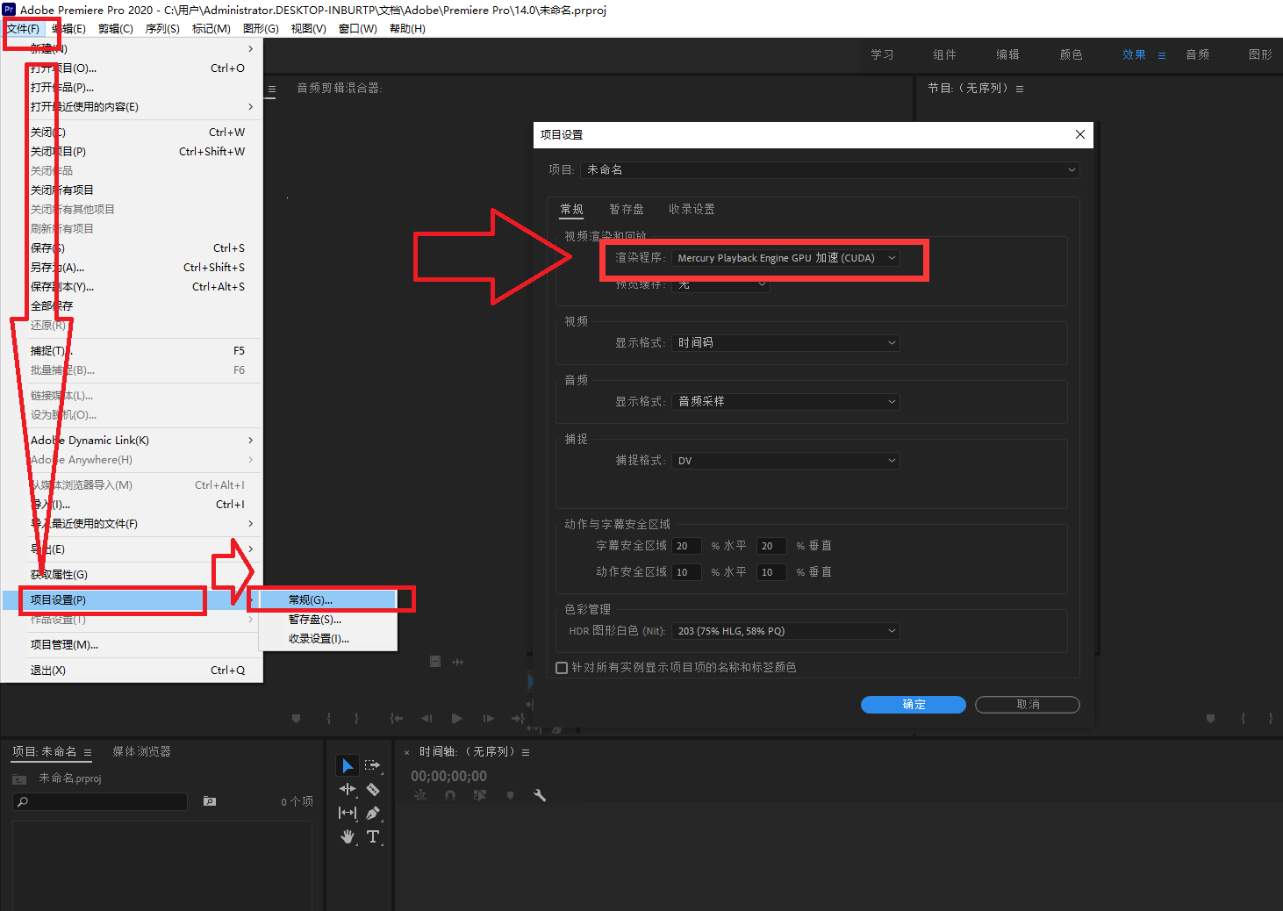This screenshot has height=911, width=1283.
Task: Click the parent folder icon beside 未命名.prproj
Action: 19,779
